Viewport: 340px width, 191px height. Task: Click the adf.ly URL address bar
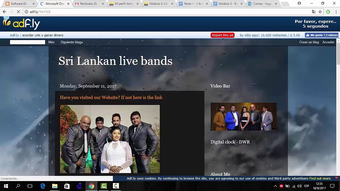(x=167, y=12)
